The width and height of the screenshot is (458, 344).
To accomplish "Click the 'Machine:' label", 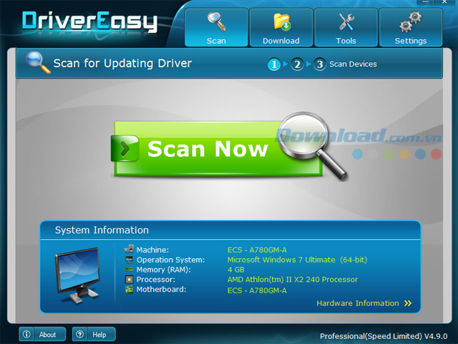I will click(x=152, y=250).
